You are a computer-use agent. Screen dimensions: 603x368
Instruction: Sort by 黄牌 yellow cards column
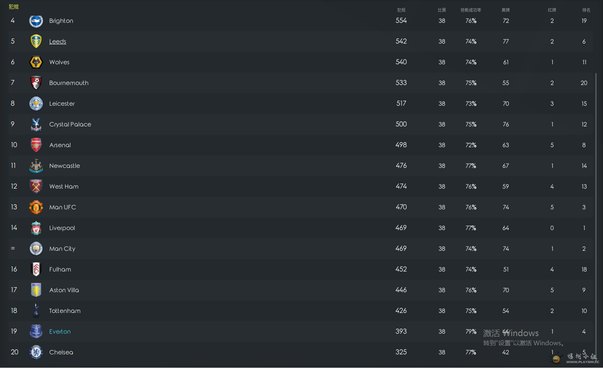(506, 10)
